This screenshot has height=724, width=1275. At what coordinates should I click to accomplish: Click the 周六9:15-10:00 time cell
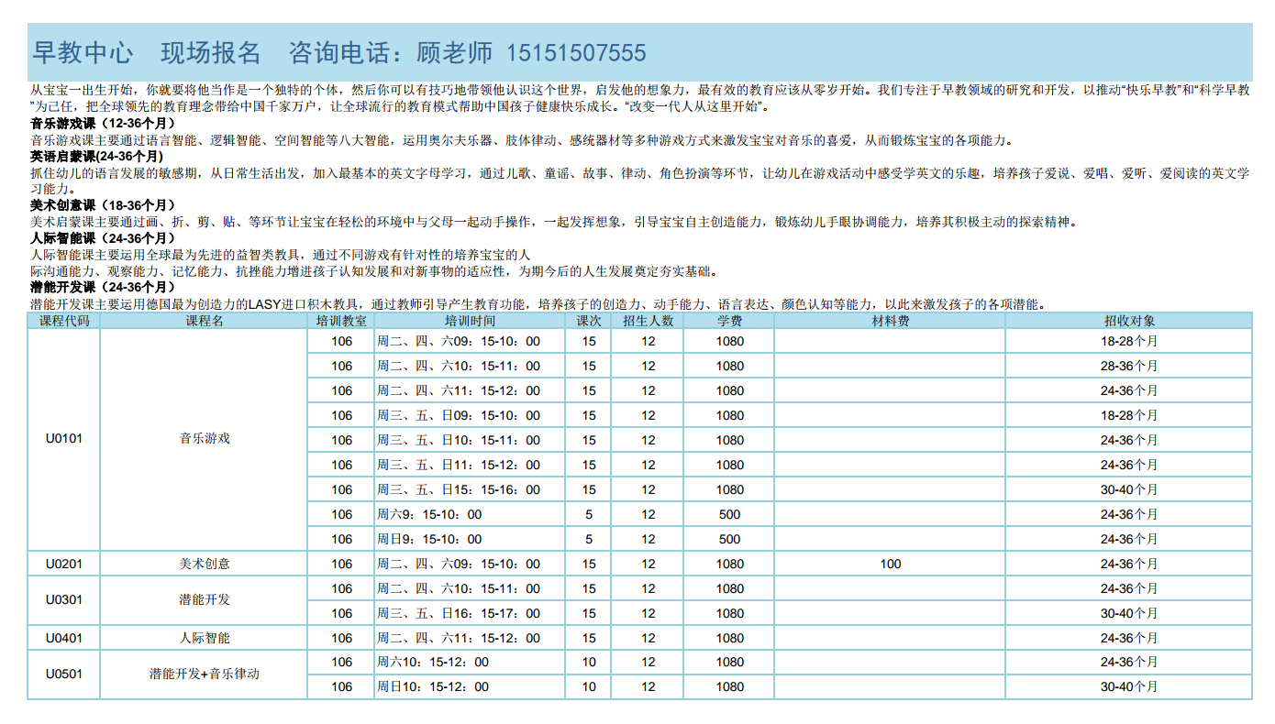[429, 514]
